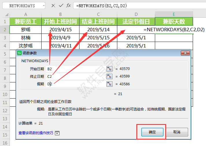Select row 2 header
Image resolution: width=206 pixels, height=146 pixels.
pyautogui.click(x=5, y=29)
